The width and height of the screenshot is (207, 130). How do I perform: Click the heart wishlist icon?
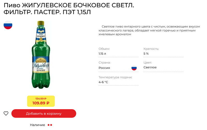(6, 114)
